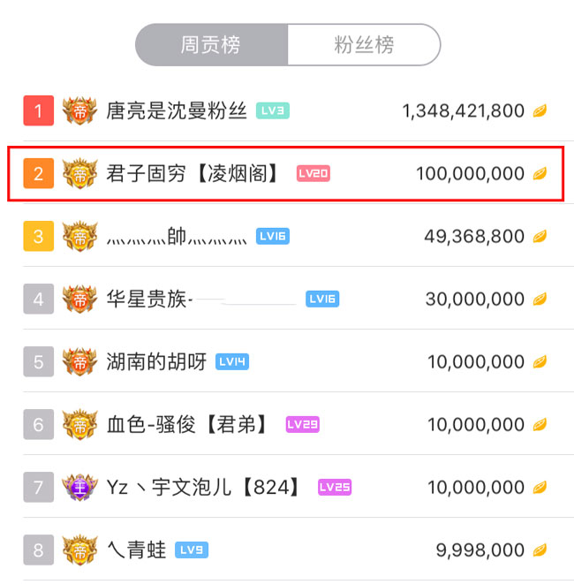This screenshot has height=584, width=574.
Task: Click the purple 王 badge in row 7
Action: [79, 487]
